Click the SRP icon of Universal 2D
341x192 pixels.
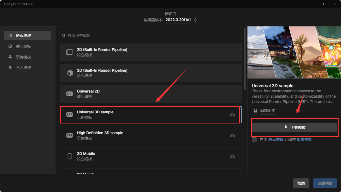click(x=69, y=94)
